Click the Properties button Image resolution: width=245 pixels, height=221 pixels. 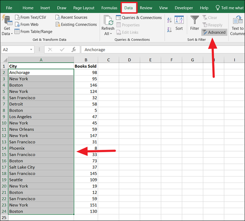(128, 25)
